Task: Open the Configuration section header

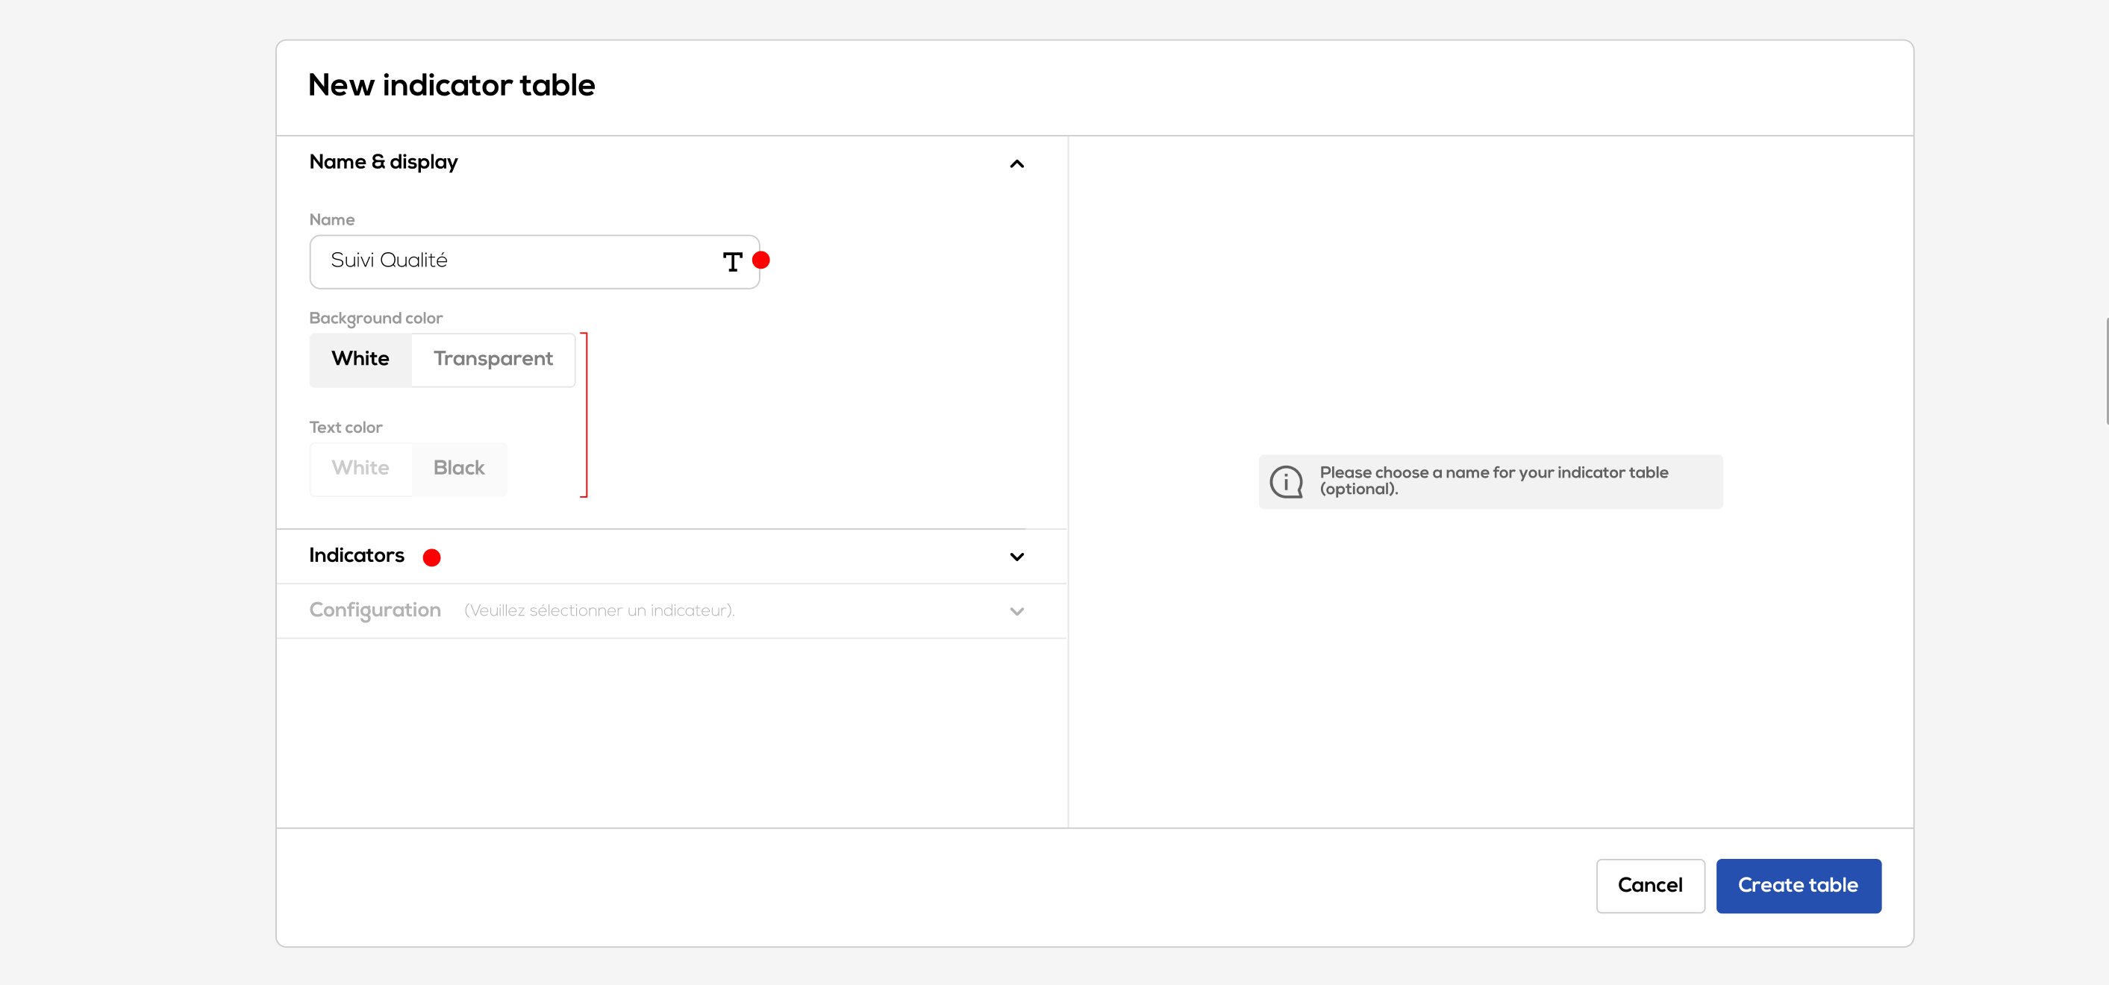Action: coord(375,611)
